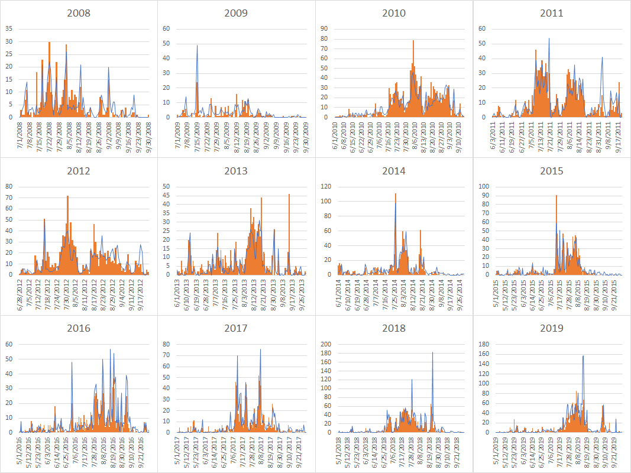Select the 2011 chart title text
Screen dimensions: 631x473
coord(552,13)
